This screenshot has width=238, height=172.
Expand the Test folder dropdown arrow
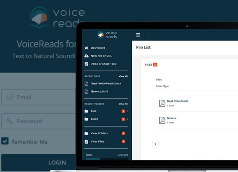[127, 111]
